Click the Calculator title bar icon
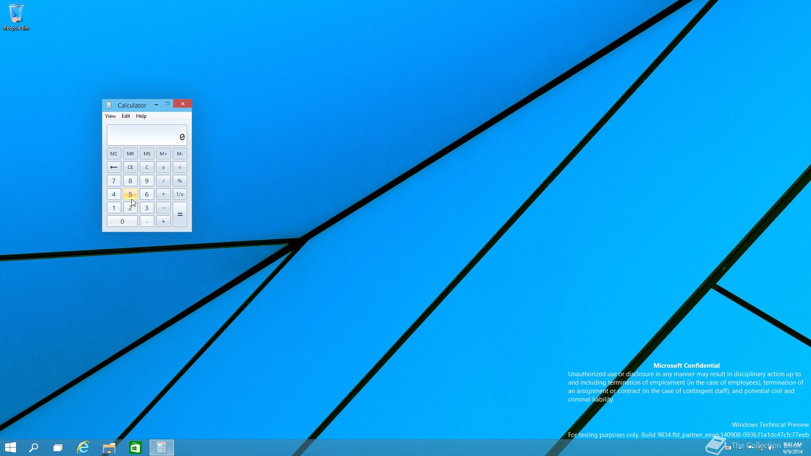Viewport: 811px width, 456px height. tap(109, 105)
